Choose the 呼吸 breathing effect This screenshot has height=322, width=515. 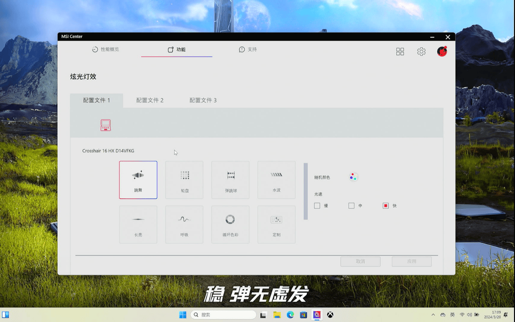(185, 225)
